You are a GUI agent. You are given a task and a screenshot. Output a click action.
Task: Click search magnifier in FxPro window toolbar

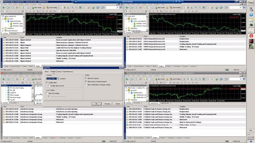241,8
